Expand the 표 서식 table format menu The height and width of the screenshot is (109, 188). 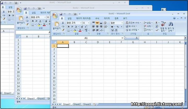coord(131,26)
